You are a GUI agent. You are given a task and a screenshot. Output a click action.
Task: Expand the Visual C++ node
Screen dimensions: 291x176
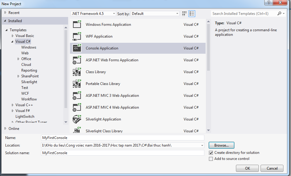tap(13, 105)
